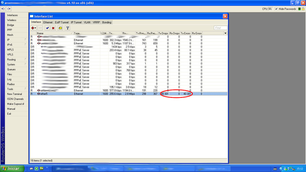The height and width of the screenshot is (172, 306).
Task: Click the padlock icon in top bar
Action: [x=303, y=9]
